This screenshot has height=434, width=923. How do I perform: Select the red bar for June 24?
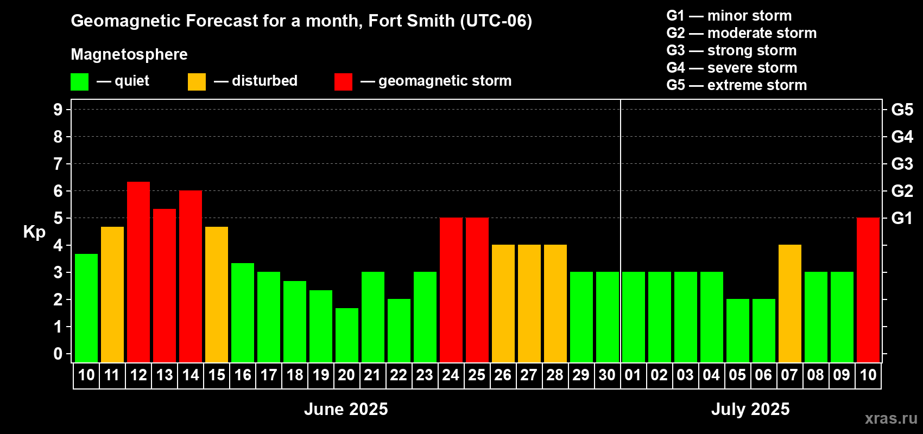tap(451, 290)
